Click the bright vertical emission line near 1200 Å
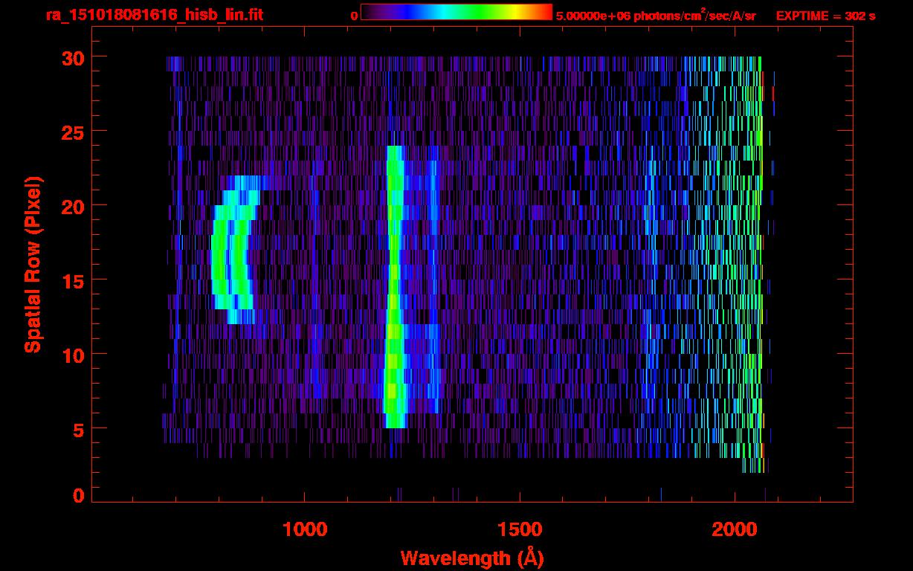The height and width of the screenshot is (571, 913). coord(393,297)
